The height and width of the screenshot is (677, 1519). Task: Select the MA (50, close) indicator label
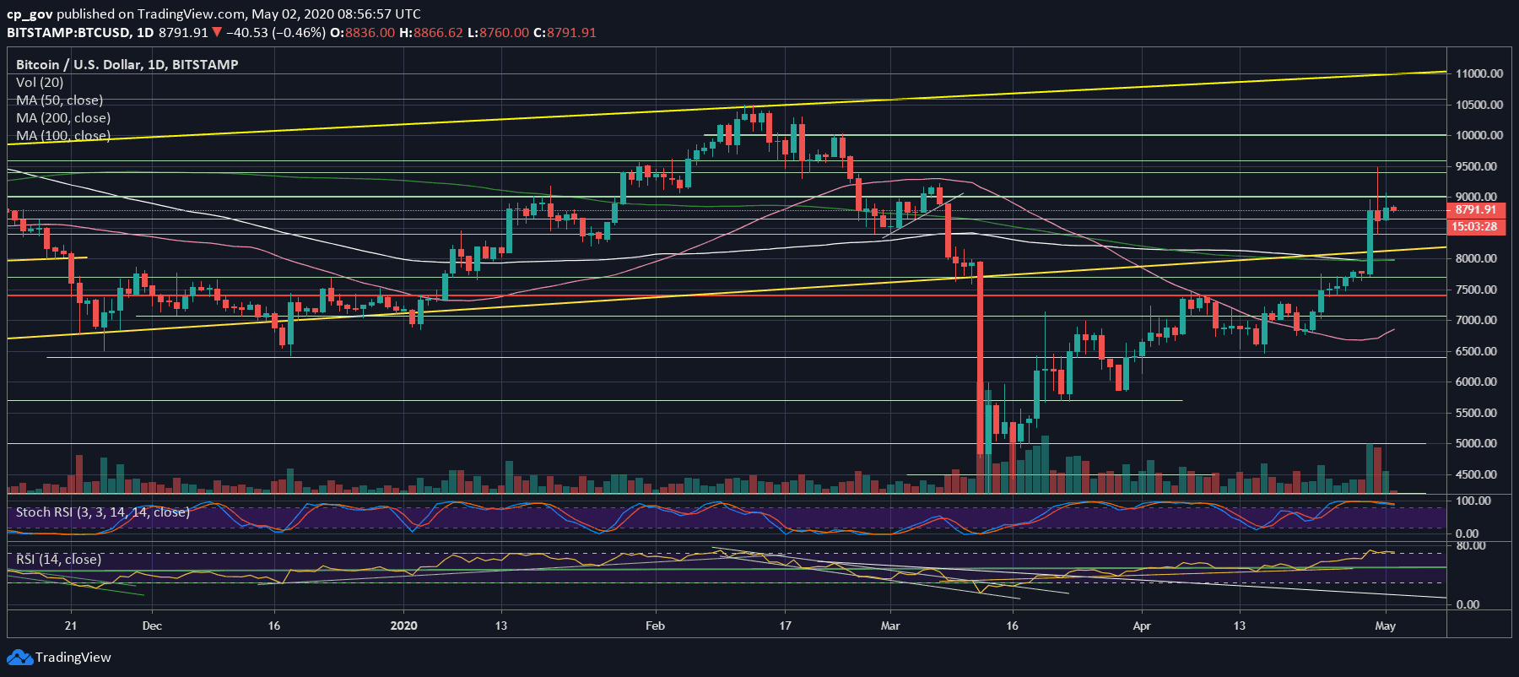pos(59,100)
